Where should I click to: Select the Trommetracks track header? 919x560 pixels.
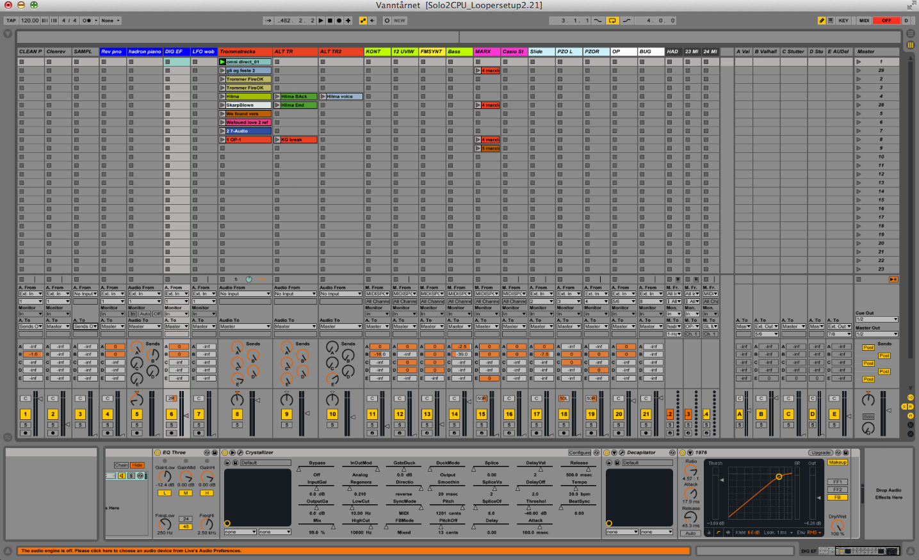pos(245,52)
